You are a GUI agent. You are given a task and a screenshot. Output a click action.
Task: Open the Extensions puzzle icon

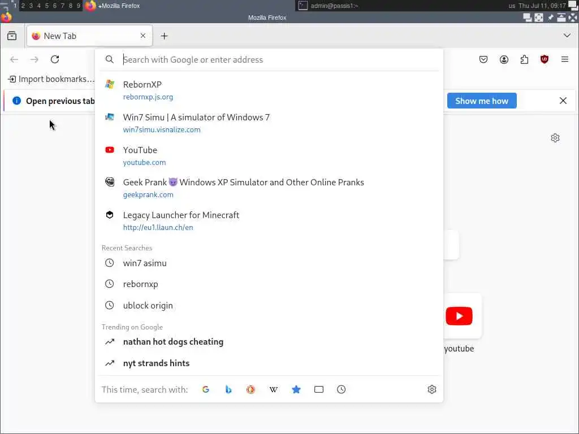524,59
